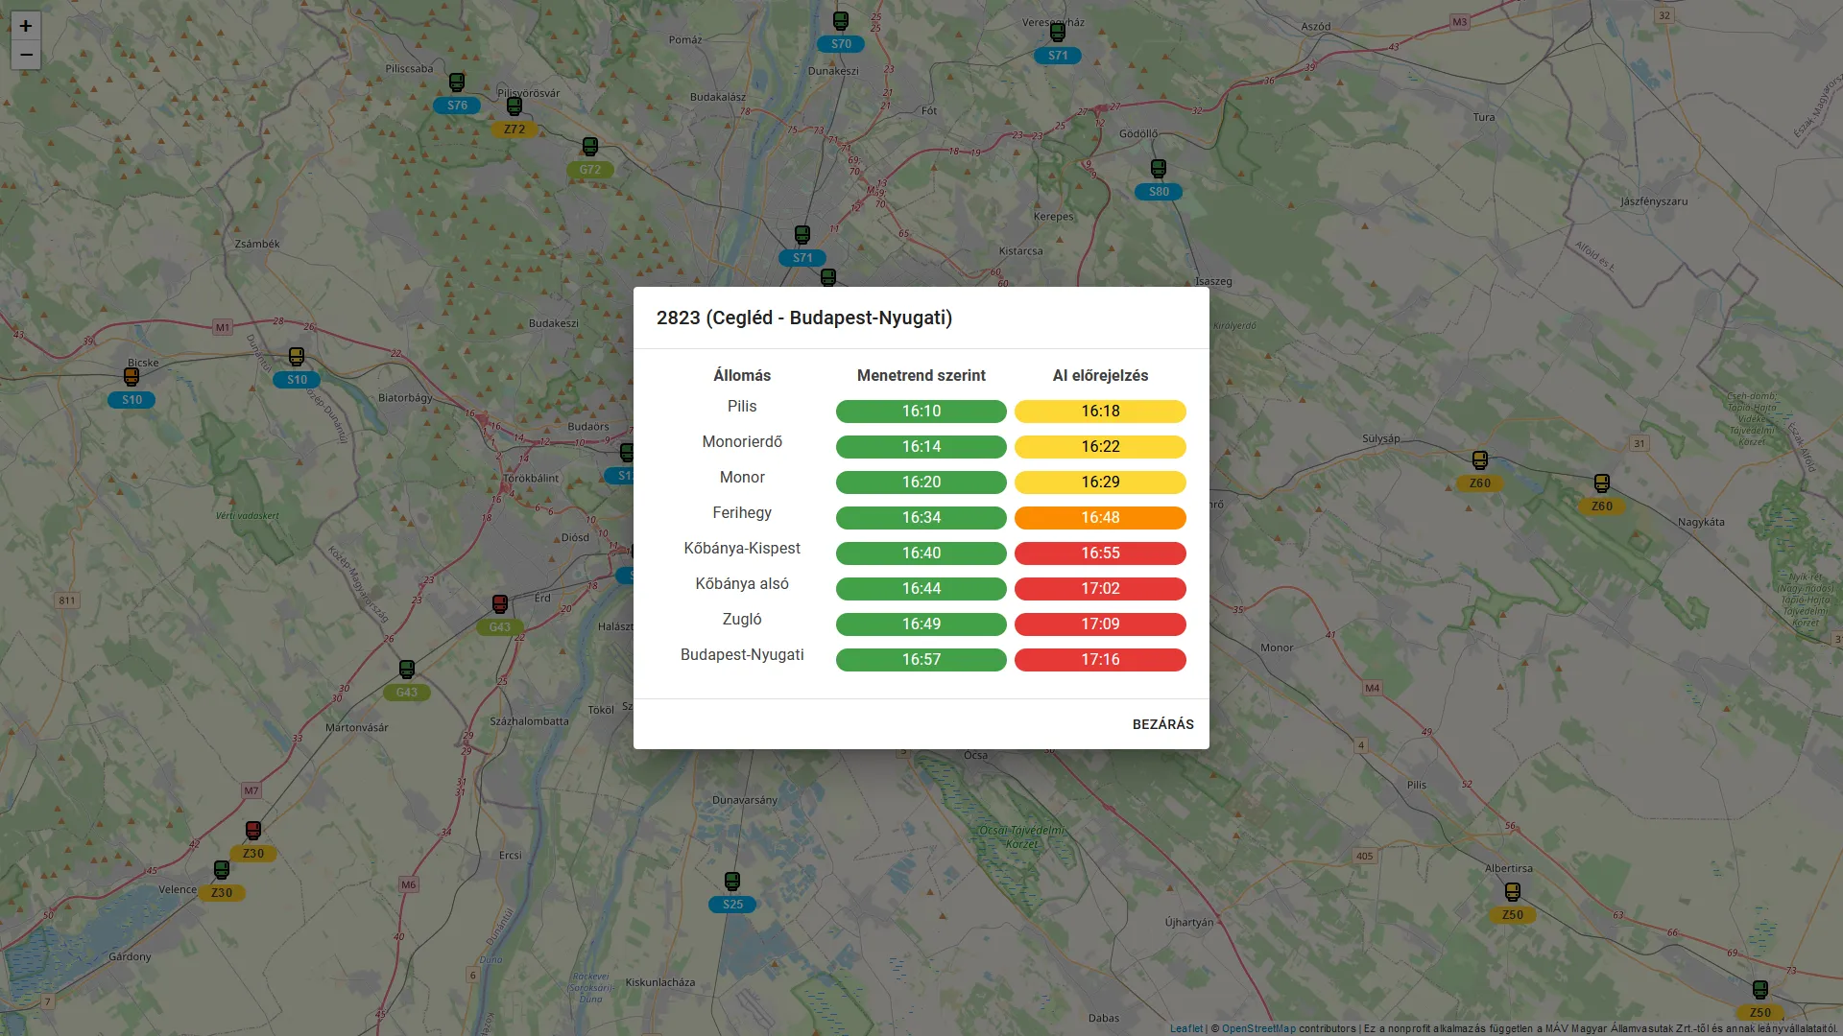Click the Z50 train icon near Albertirsa
Screen dimensions: 1843x1036
(x=1513, y=891)
